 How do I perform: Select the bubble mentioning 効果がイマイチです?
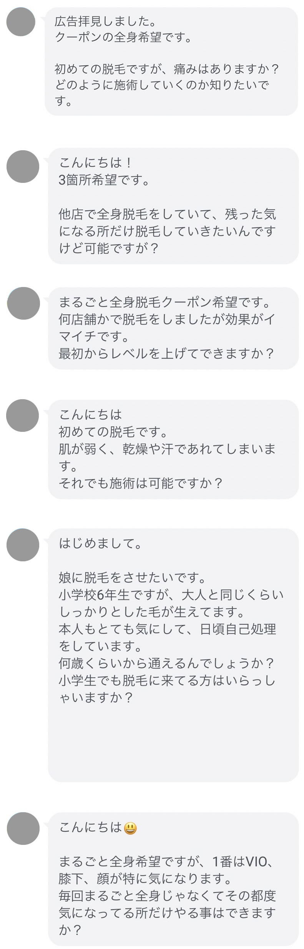click(173, 328)
